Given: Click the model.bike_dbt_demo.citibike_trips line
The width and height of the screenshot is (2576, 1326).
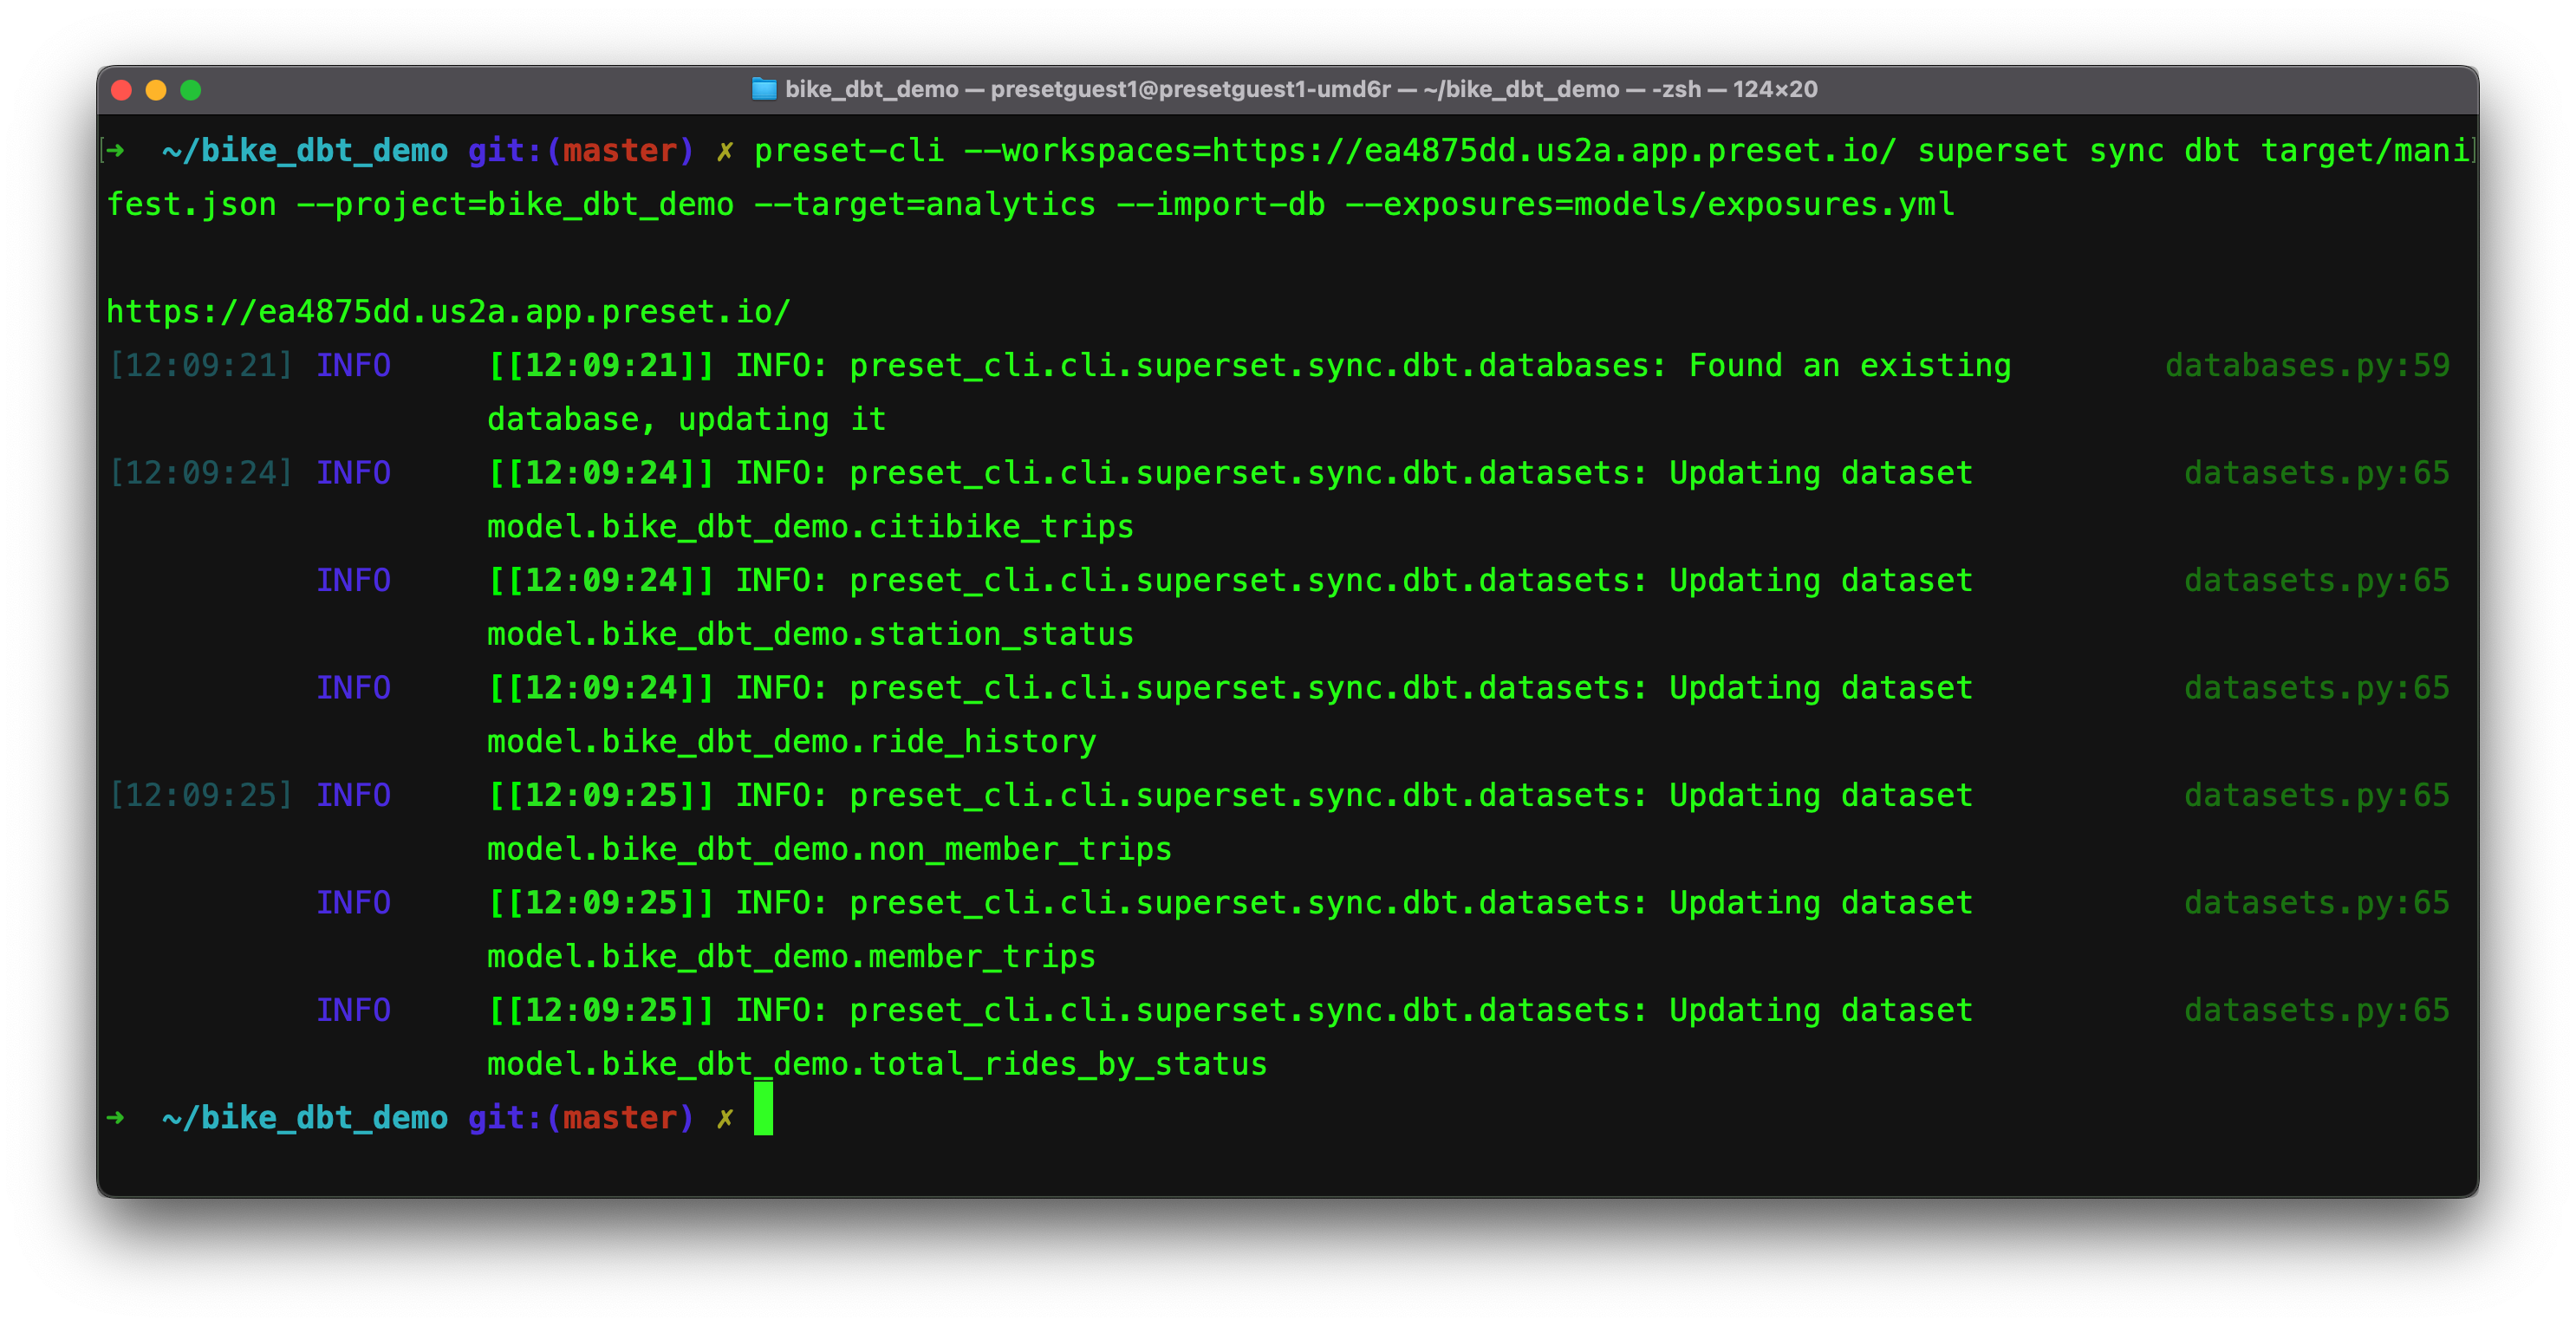Looking at the screenshot, I should click(810, 527).
